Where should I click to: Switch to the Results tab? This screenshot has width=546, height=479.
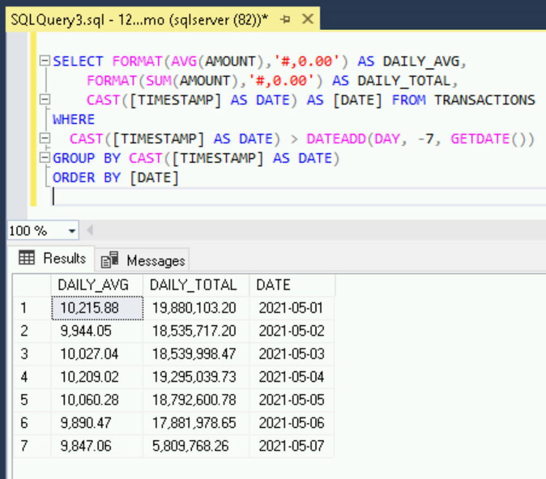pyautogui.click(x=51, y=258)
